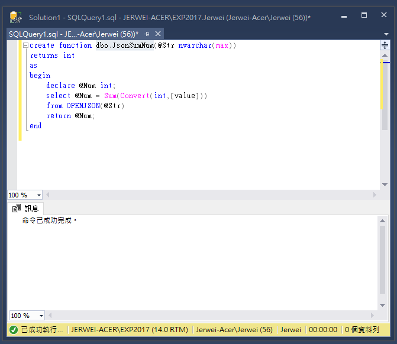Click the Convert keyword in select line
This screenshot has height=344, width=397.
click(x=135, y=96)
